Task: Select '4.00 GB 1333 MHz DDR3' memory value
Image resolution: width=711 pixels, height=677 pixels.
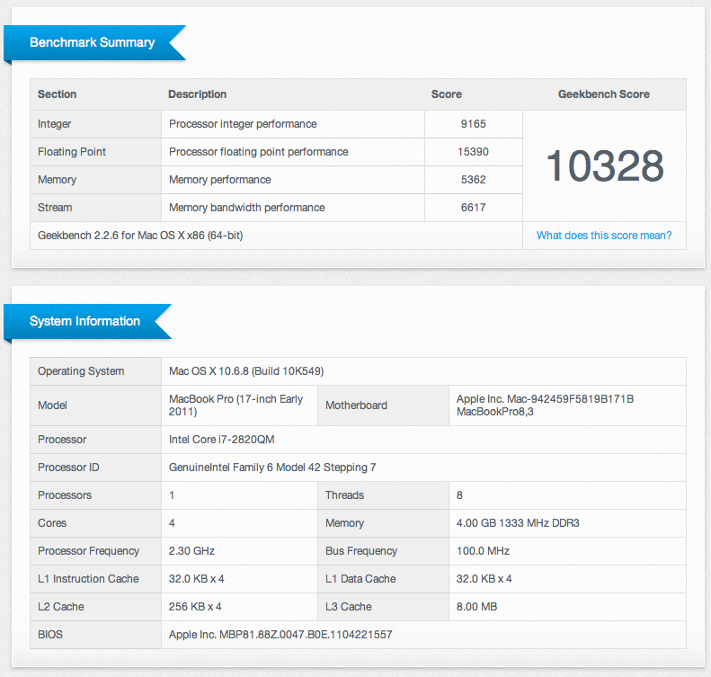Action: point(518,523)
